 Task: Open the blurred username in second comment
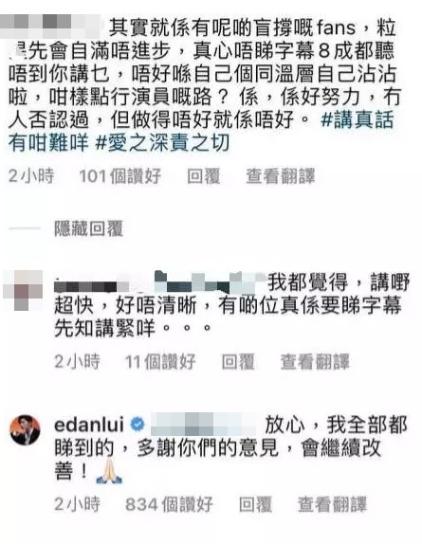tap(159, 282)
